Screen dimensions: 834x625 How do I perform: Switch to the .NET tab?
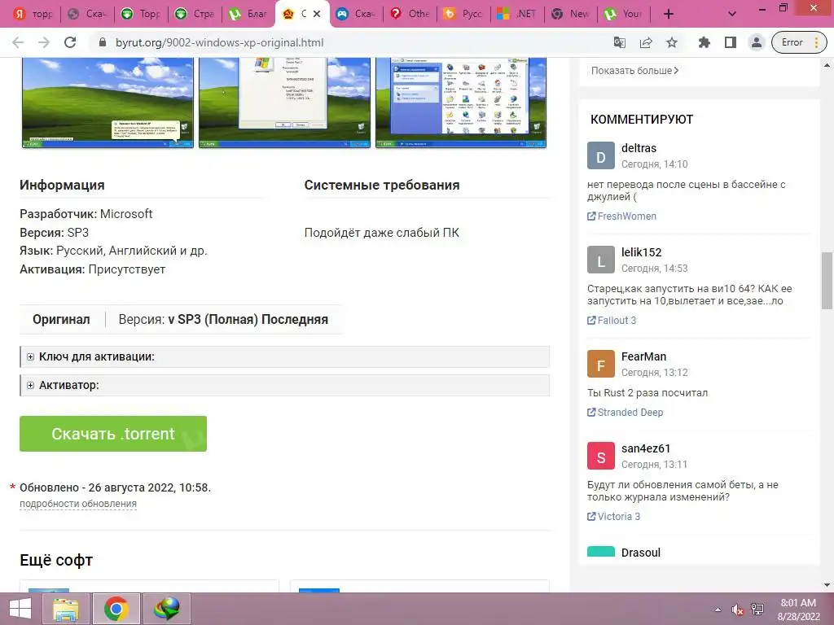pyautogui.click(x=517, y=14)
